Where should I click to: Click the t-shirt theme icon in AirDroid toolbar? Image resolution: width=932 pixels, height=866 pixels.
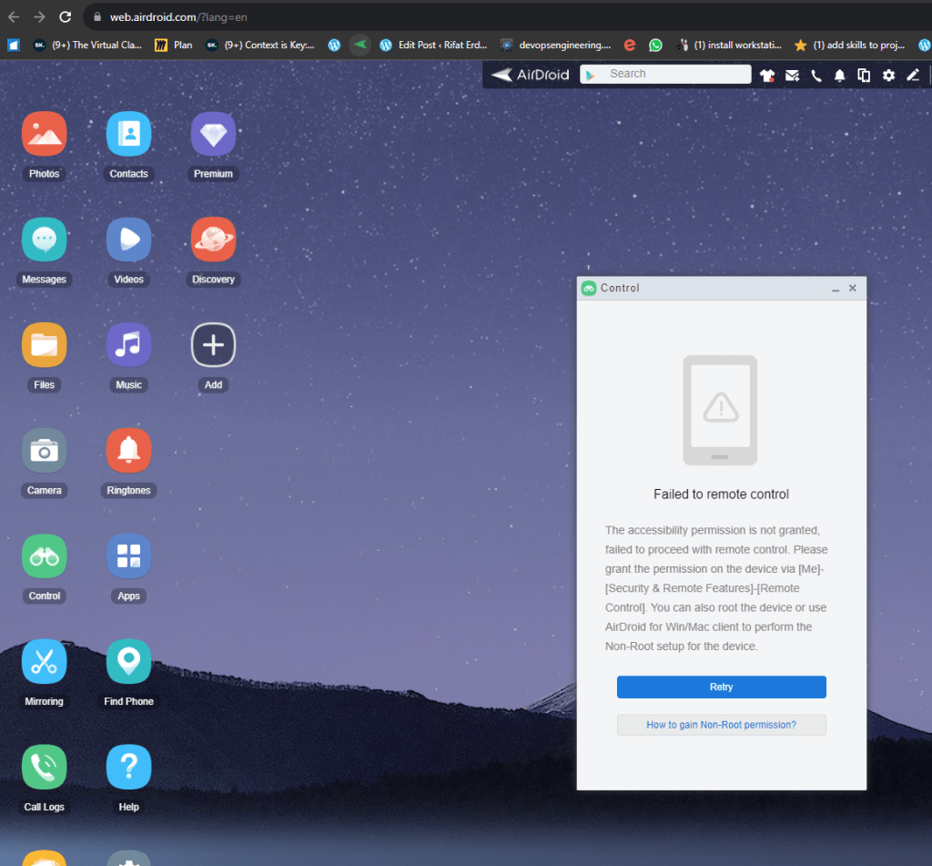tap(766, 76)
